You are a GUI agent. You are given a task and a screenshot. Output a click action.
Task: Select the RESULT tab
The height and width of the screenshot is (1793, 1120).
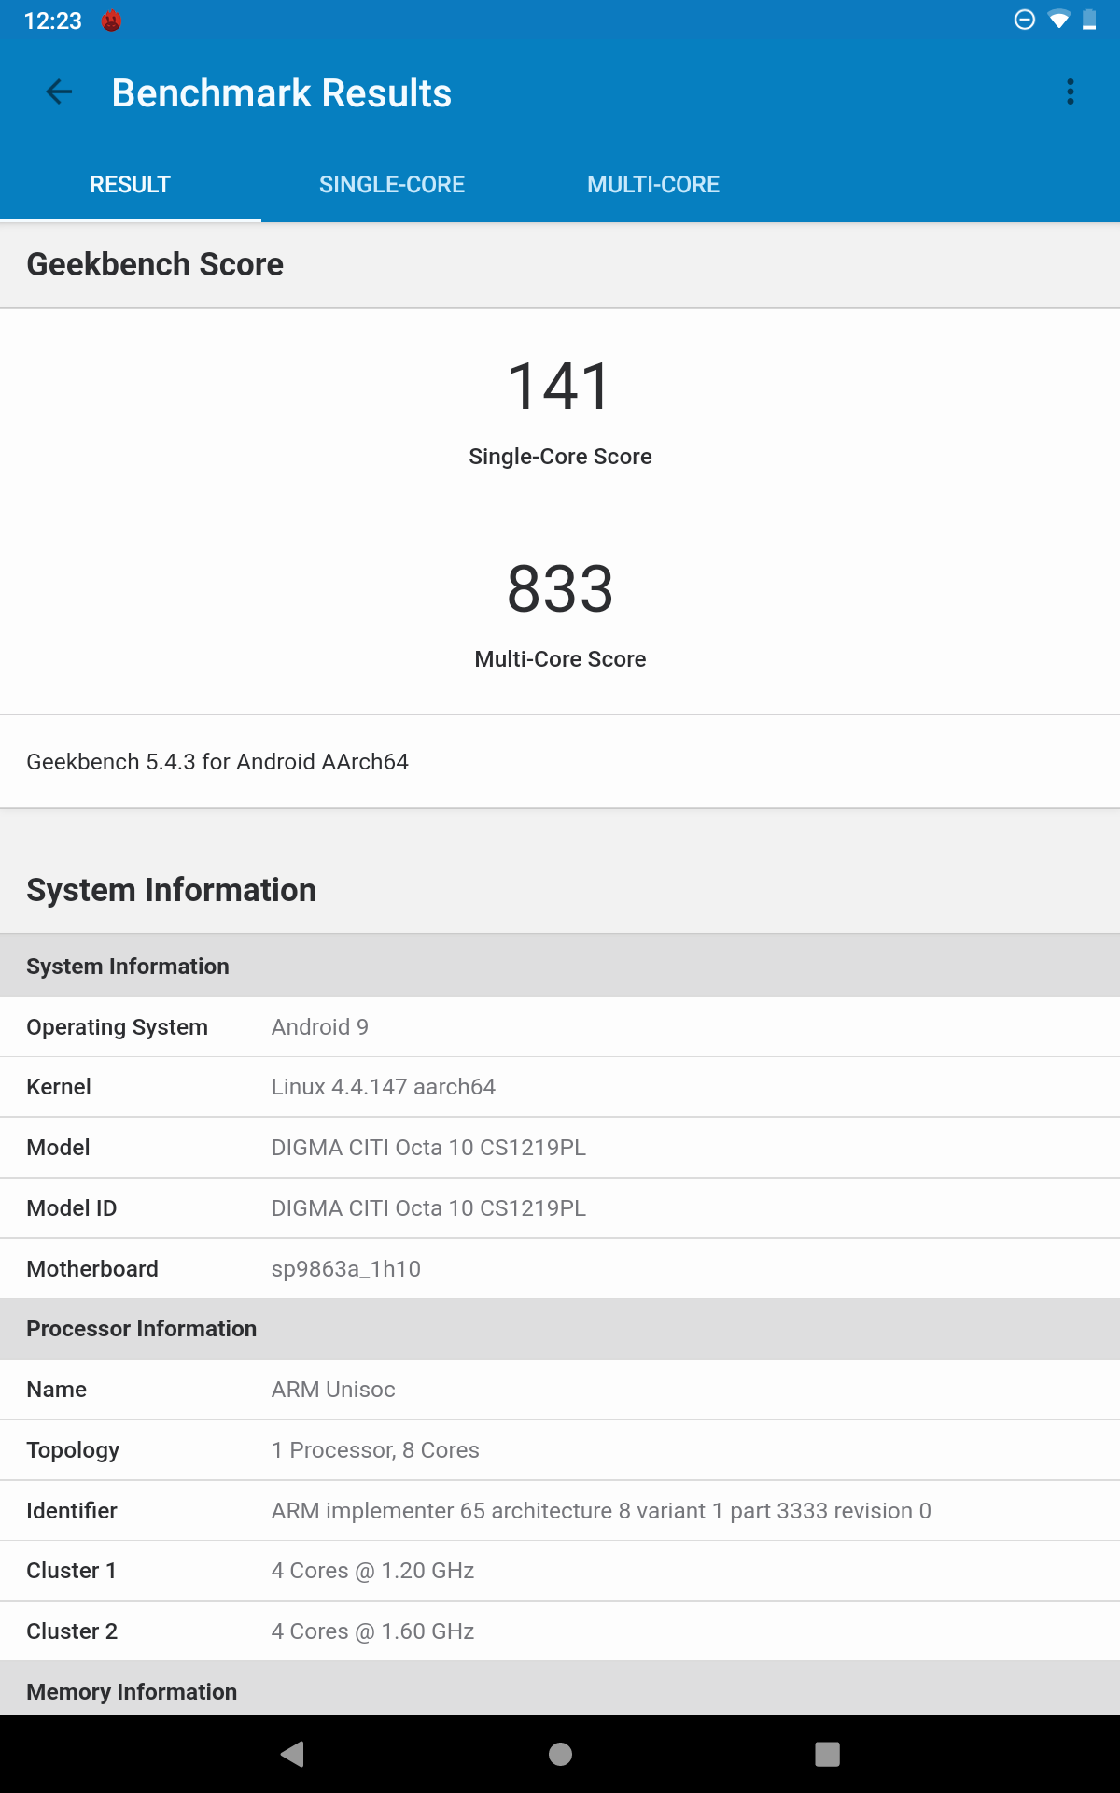click(131, 184)
